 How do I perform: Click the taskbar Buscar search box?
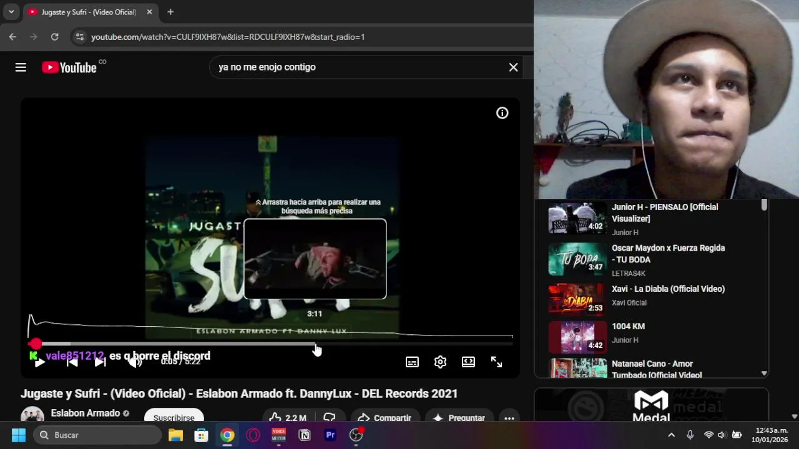tap(97, 435)
